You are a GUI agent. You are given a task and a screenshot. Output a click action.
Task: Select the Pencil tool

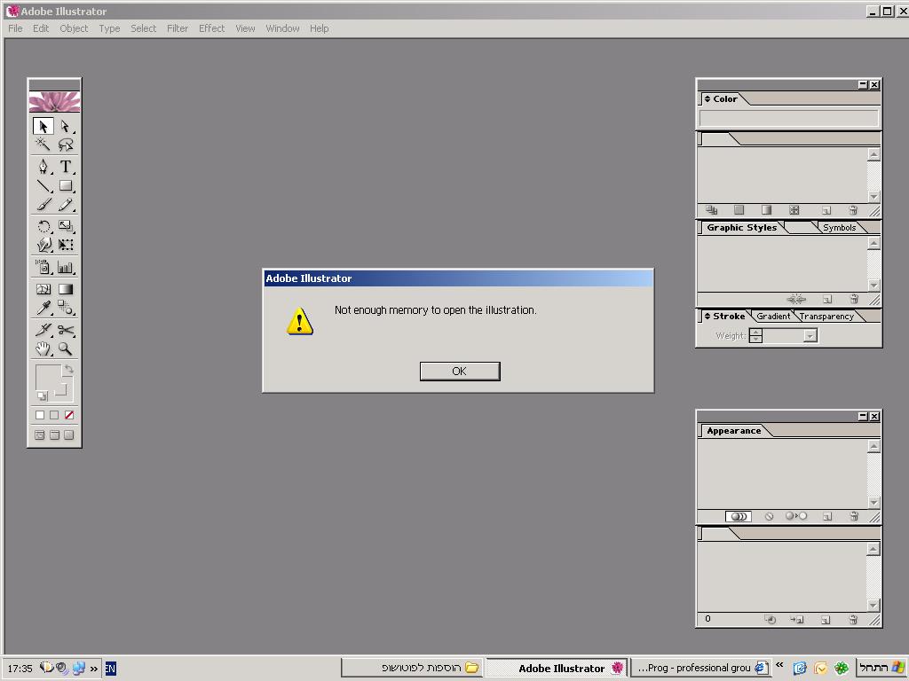point(66,205)
